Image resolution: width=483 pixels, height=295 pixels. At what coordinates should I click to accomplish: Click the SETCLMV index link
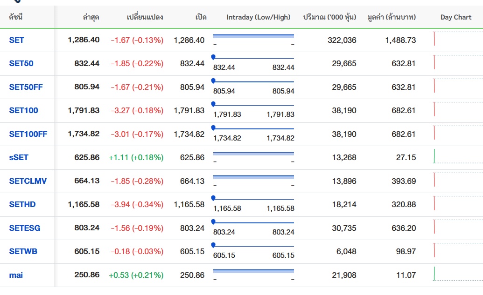(28, 181)
